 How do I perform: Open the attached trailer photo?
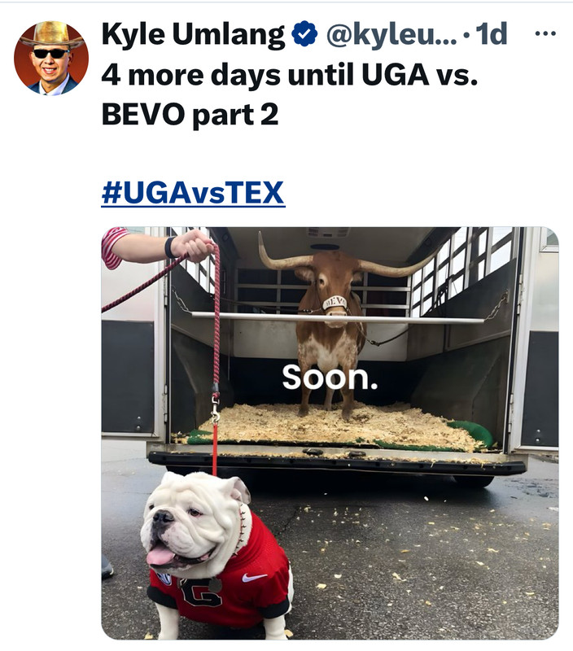pos(330,433)
